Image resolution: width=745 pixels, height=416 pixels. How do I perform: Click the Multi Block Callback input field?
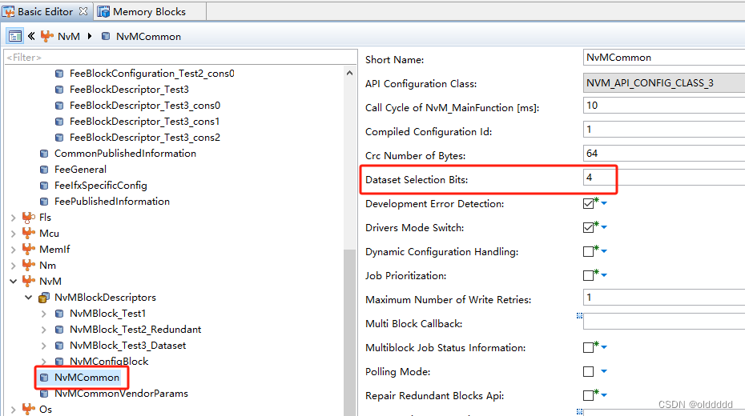tap(664, 321)
